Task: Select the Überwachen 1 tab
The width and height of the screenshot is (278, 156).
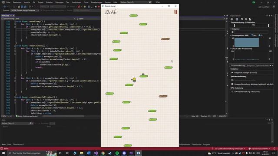Action: [x=18, y=144]
